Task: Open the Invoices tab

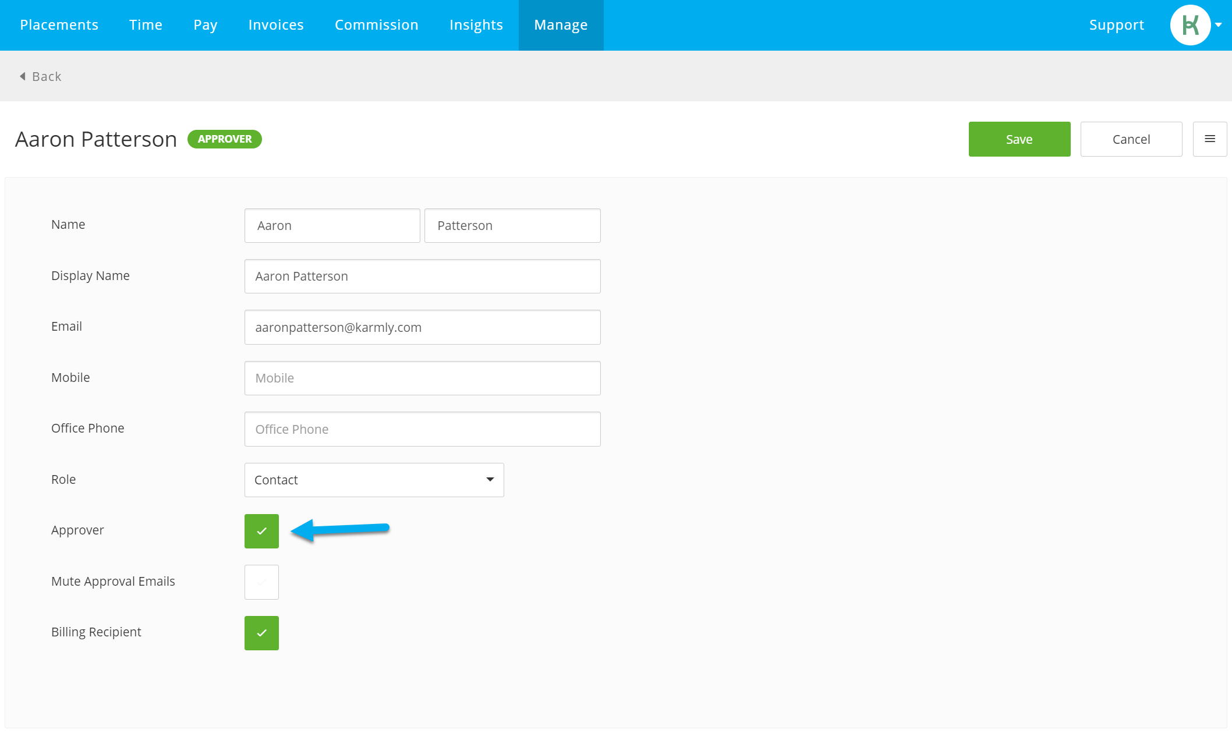Action: pyautogui.click(x=276, y=25)
